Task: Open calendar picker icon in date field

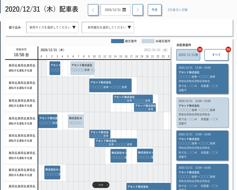Action: pyautogui.click(x=124, y=10)
